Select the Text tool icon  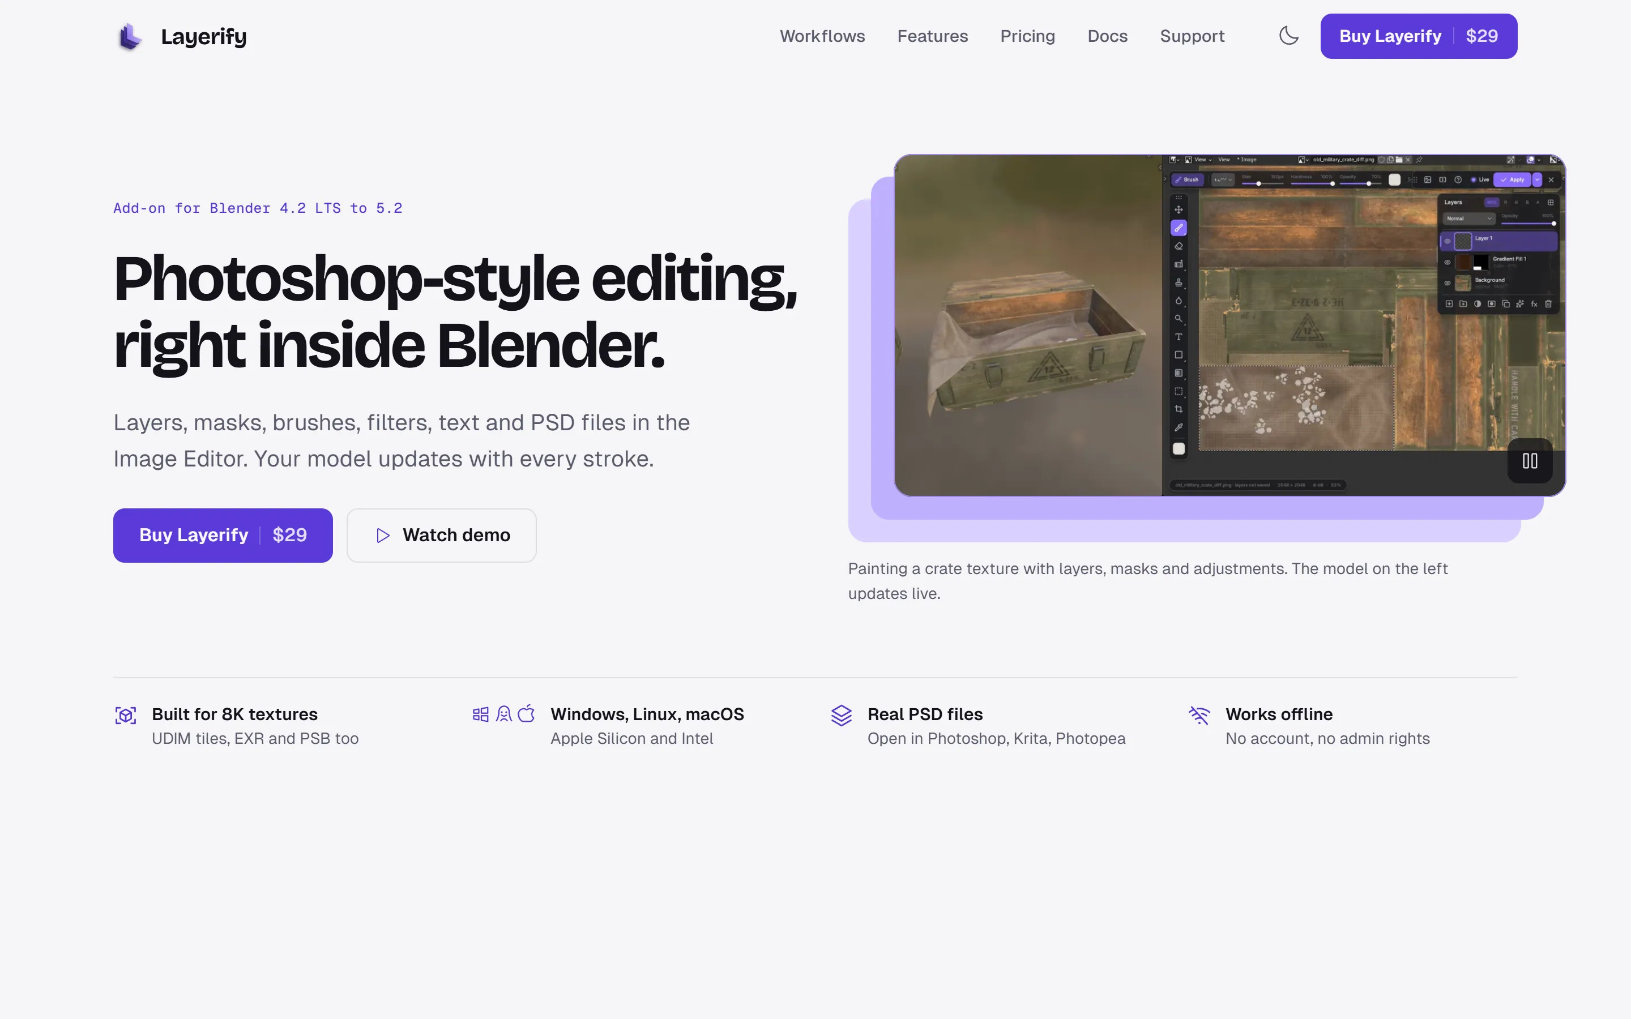tap(1178, 337)
